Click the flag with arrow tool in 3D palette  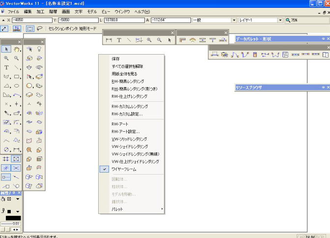point(29,77)
